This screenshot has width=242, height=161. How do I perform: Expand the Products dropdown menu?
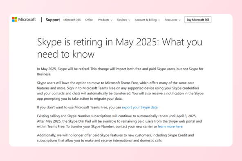coord(105,20)
